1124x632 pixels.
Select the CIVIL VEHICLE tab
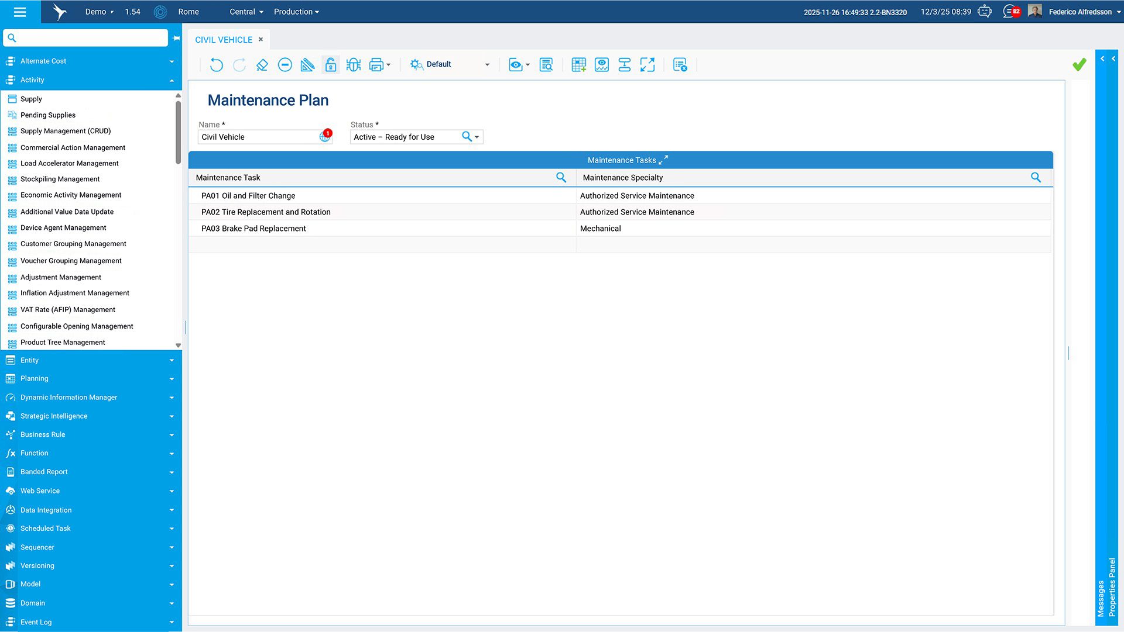[224, 40]
